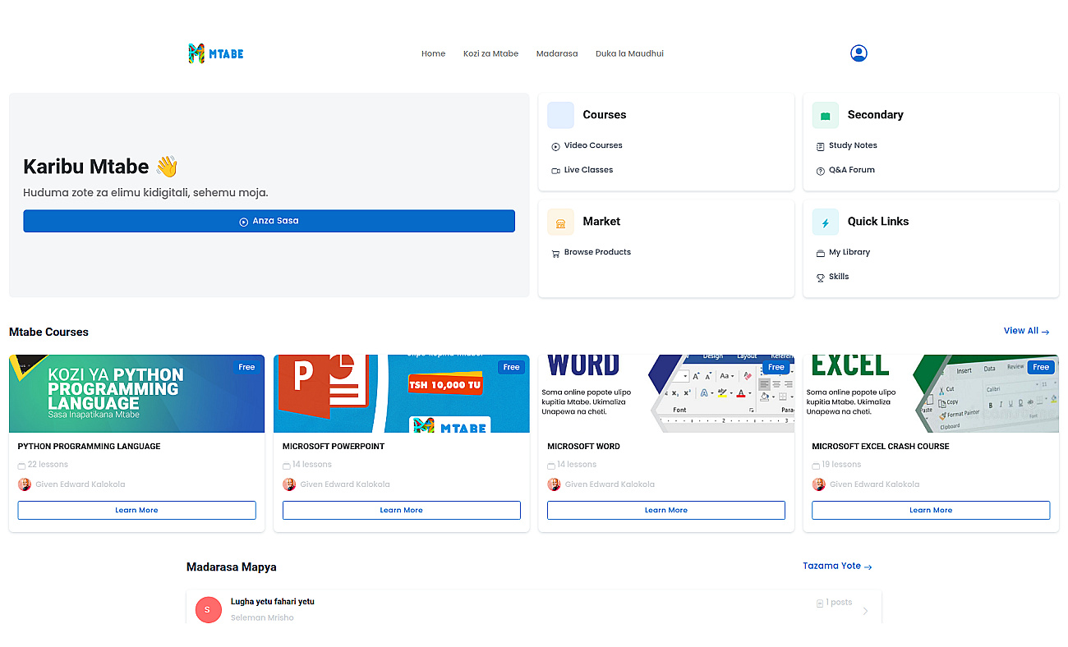
Task: Click Learn More for Microsoft PowerPoint
Action: (x=401, y=510)
